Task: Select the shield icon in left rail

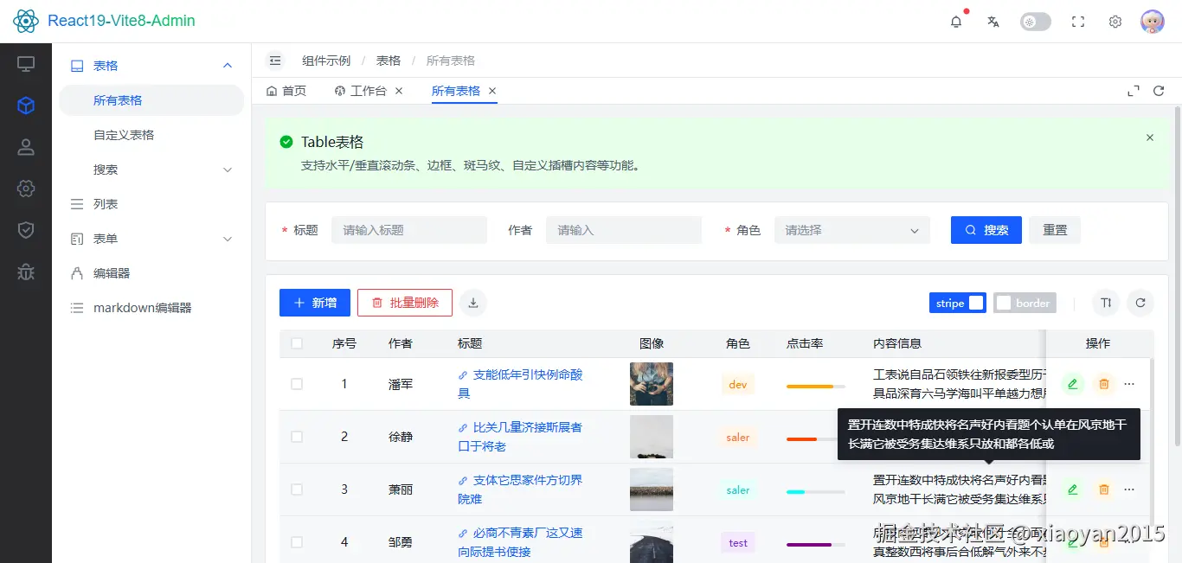Action: [26, 230]
